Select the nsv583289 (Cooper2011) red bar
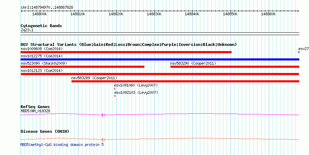 coord(185,81)
